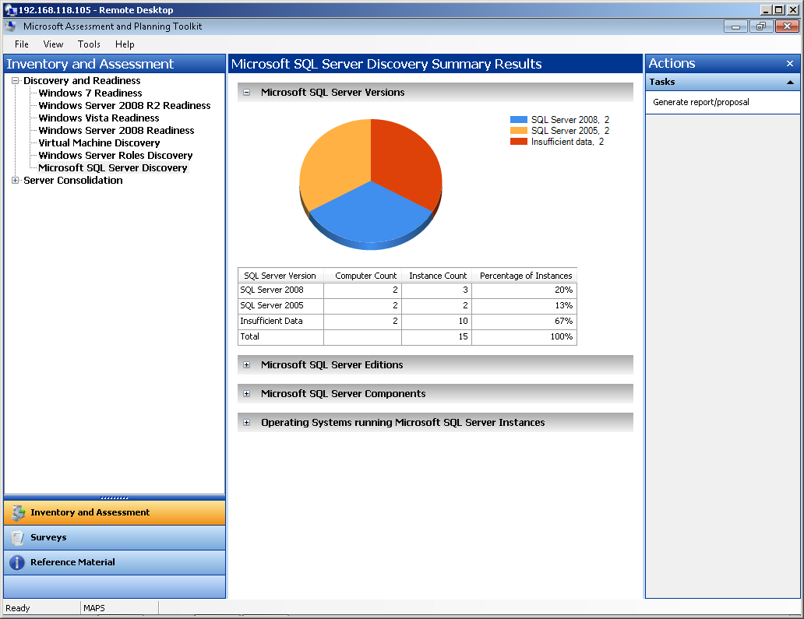This screenshot has width=804, height=619.
Task: Collapse Discovery and Readiness tree node
Action: (x=16, y=80)
